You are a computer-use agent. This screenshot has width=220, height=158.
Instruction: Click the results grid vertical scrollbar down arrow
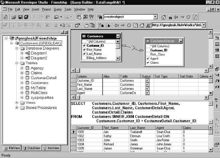pyautogui.click(x=210, y=150)
